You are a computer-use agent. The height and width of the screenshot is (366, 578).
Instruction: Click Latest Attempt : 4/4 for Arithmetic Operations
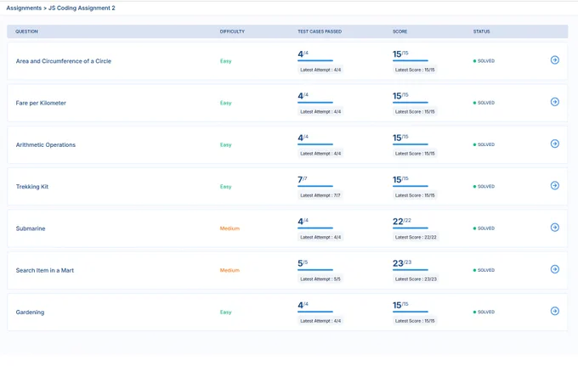[320, 154]
